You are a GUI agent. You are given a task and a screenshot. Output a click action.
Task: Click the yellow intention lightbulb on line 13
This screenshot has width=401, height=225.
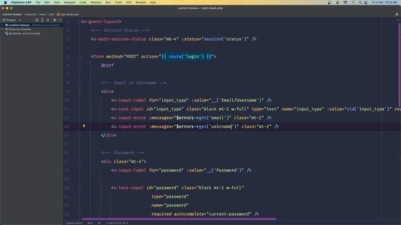(x=83, y=126)
